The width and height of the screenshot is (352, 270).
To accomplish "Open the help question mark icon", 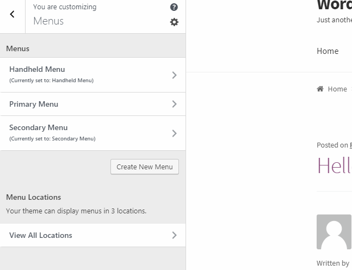I will [174, 7].
